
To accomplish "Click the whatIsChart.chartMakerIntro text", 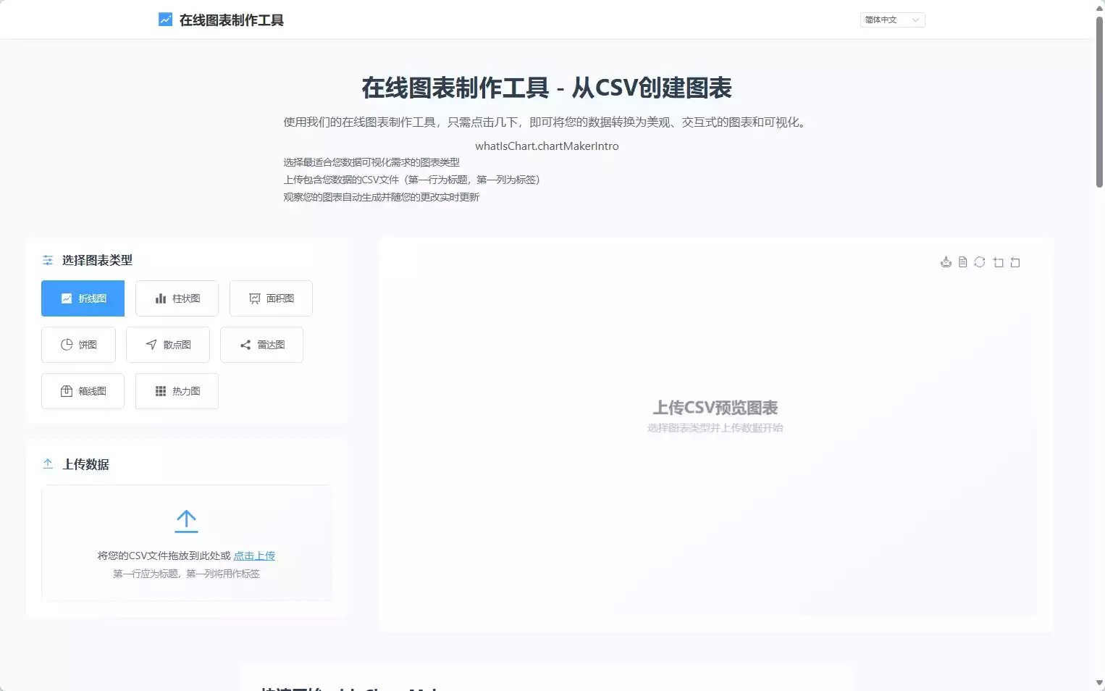I will tap(547, 146).
